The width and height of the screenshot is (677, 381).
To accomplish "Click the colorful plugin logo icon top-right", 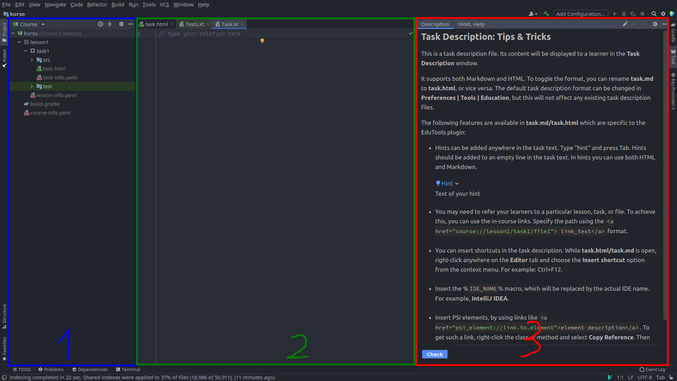I will 672,14.
